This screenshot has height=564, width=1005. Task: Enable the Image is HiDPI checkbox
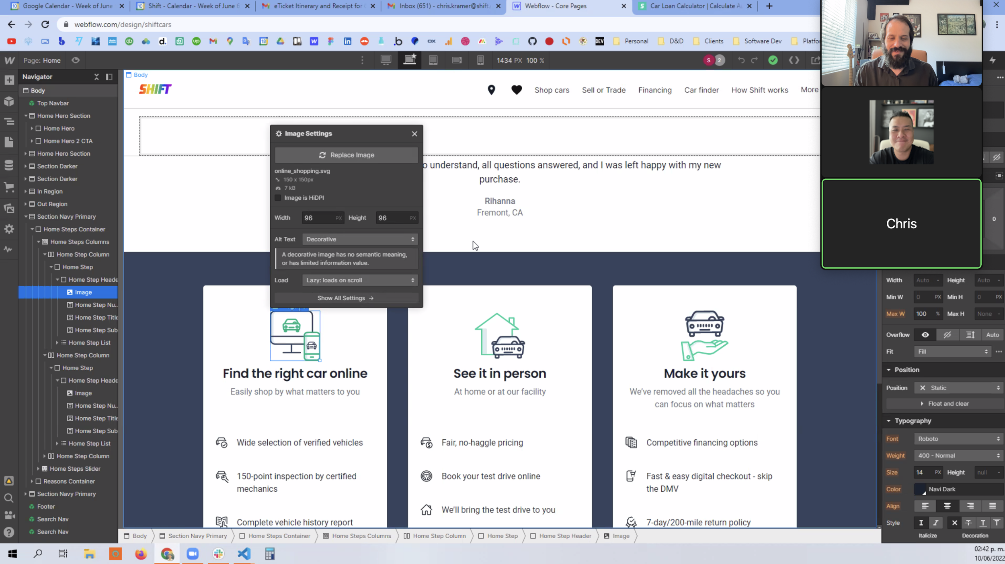278,198
